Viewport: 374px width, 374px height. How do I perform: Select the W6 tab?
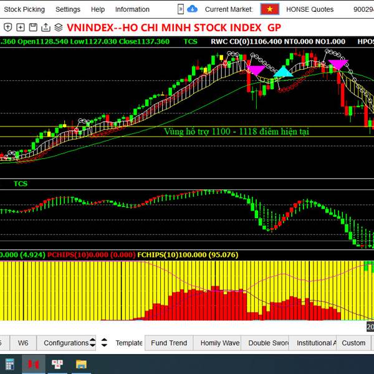tap(23, 343)
